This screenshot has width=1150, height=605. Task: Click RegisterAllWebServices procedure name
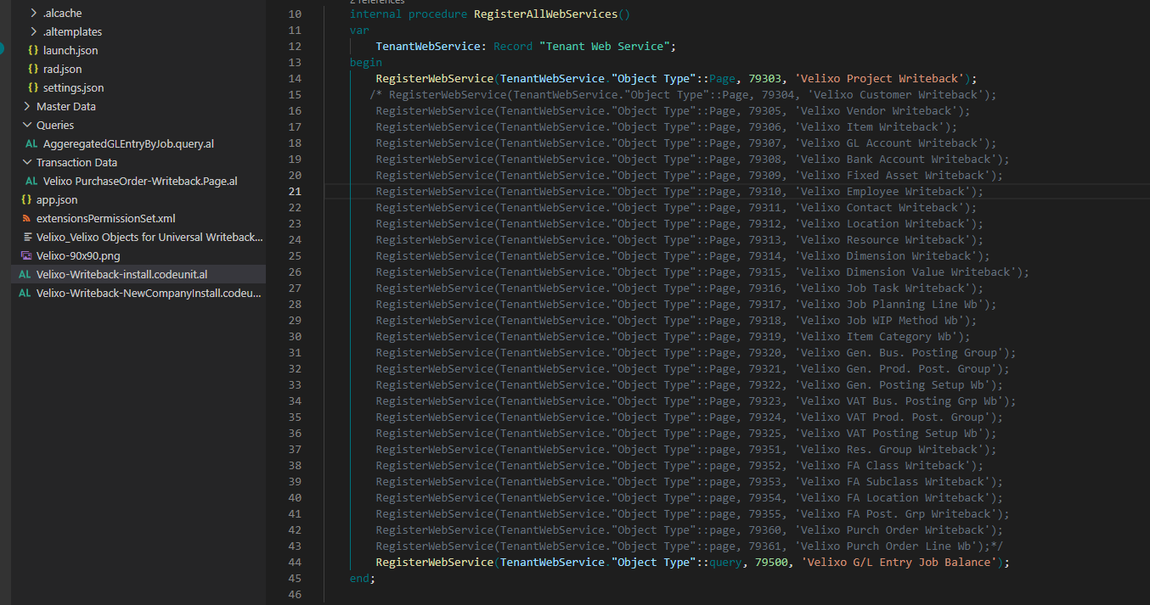pos(545,14)
